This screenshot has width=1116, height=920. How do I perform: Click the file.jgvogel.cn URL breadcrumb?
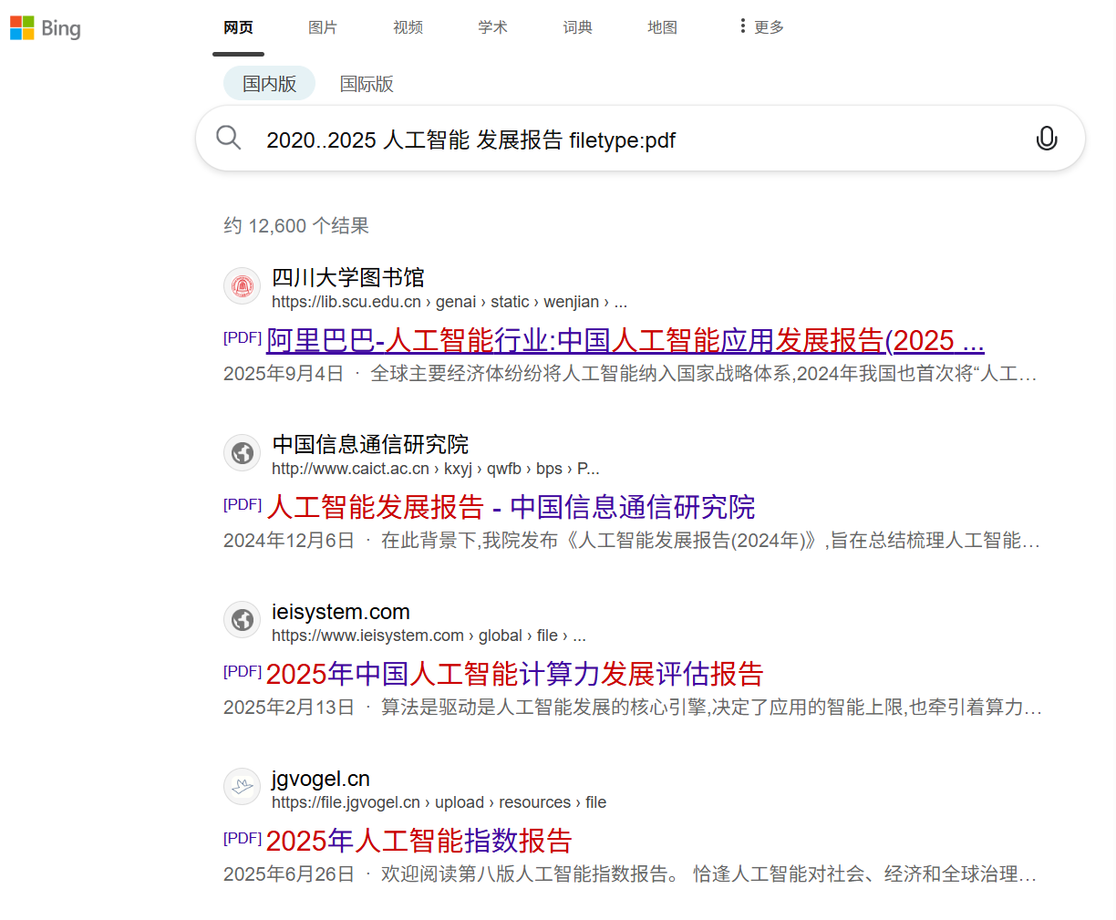(x=439, y=802)
